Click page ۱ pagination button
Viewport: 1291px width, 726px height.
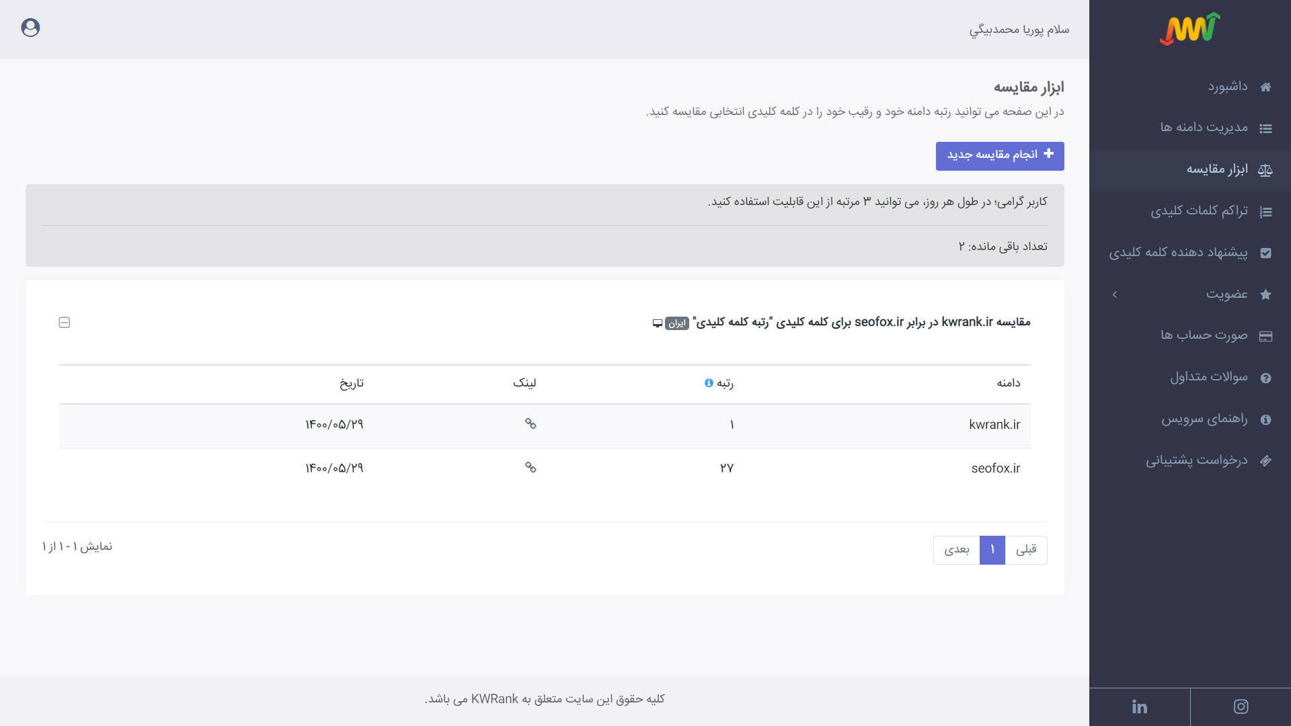coord(992,550)
